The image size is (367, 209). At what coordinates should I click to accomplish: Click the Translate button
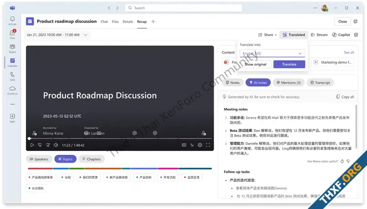289,64
